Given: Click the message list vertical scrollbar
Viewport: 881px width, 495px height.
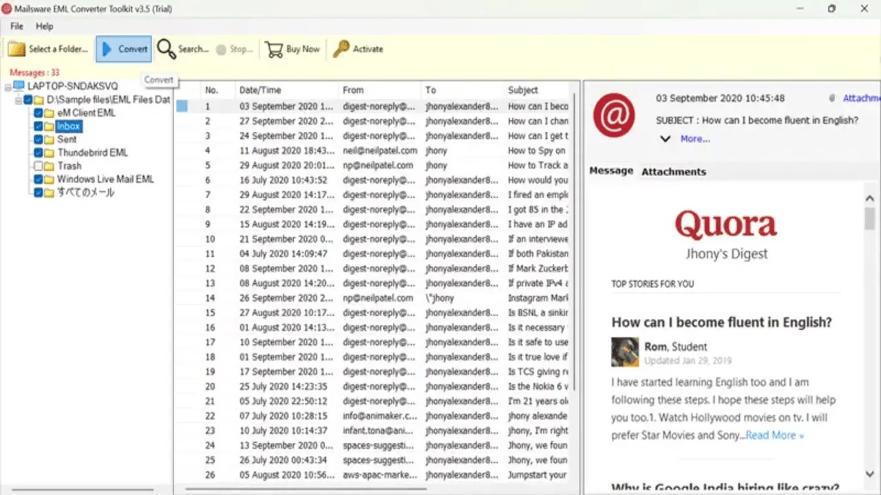Looking at the screenshot, I should pyautogui.click(x=574, y=241).
